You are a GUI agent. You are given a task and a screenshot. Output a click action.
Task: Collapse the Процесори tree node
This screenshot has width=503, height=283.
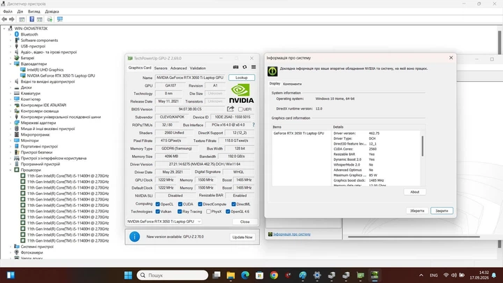click(10, 170)
